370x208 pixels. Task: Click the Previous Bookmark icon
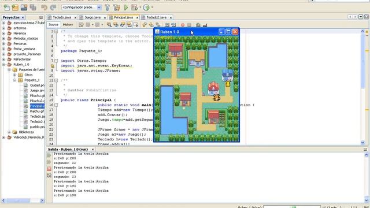click(x=145, y=25)
